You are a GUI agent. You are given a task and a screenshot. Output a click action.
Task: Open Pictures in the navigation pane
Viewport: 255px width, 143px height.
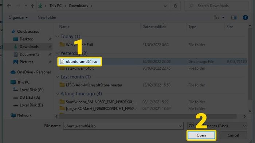(x=26, y=62)
